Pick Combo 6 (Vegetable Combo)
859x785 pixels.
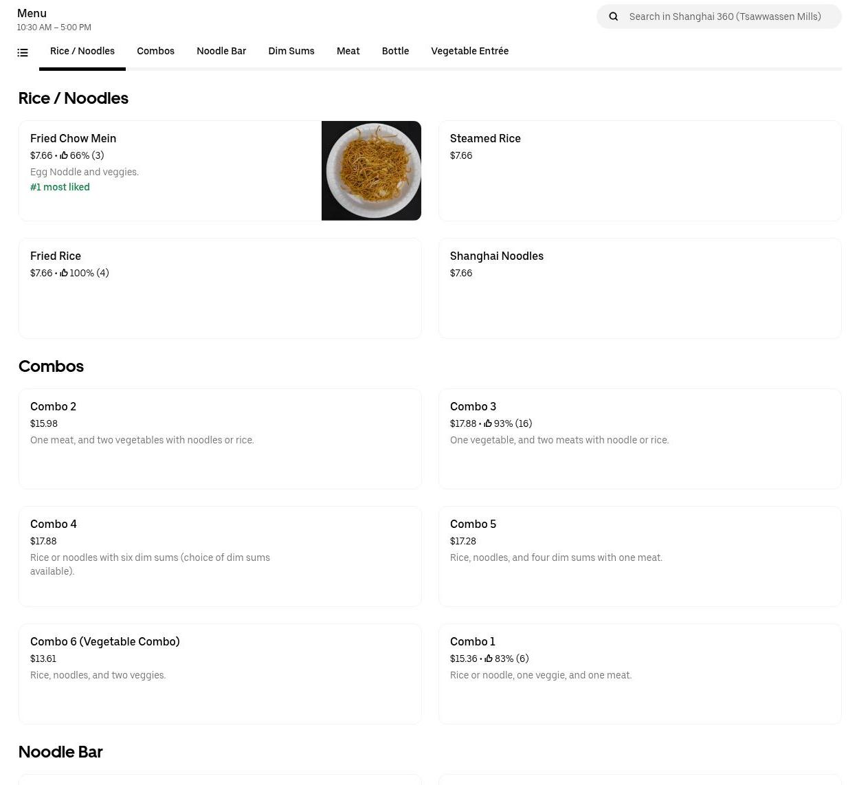(x=220, y=674)
